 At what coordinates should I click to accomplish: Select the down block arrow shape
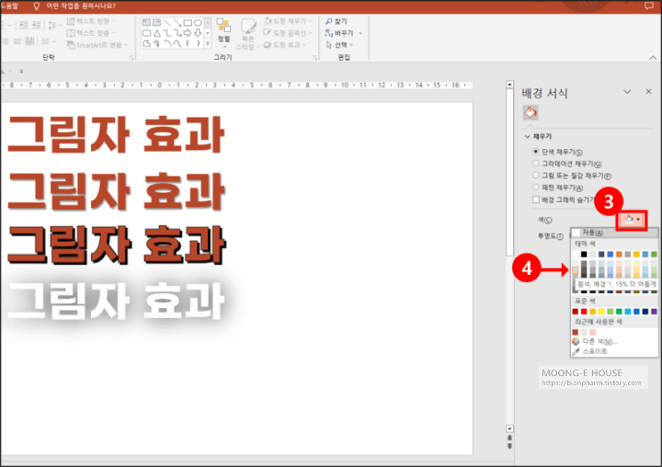(198, 33)
